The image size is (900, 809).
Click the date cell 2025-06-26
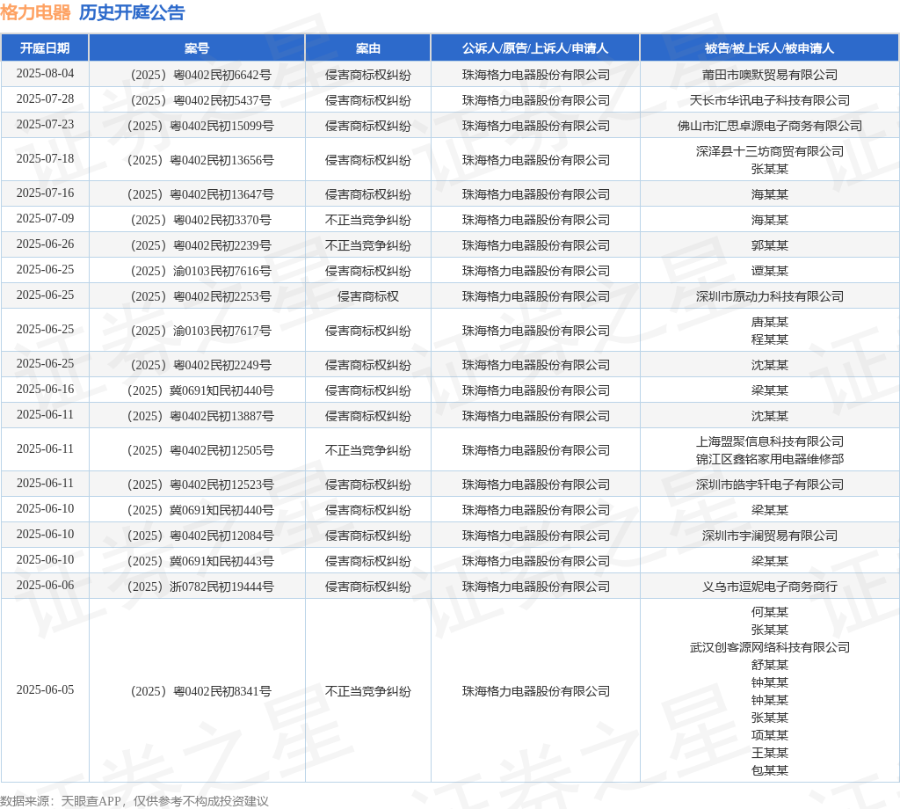click(45, 244)
